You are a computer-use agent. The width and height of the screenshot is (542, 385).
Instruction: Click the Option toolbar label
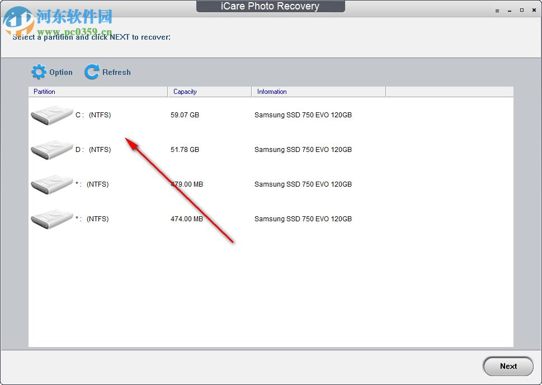62,72
